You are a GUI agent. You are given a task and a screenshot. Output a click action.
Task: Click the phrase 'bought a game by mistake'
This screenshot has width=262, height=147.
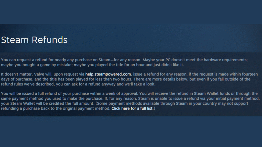[x=47, y=65]
